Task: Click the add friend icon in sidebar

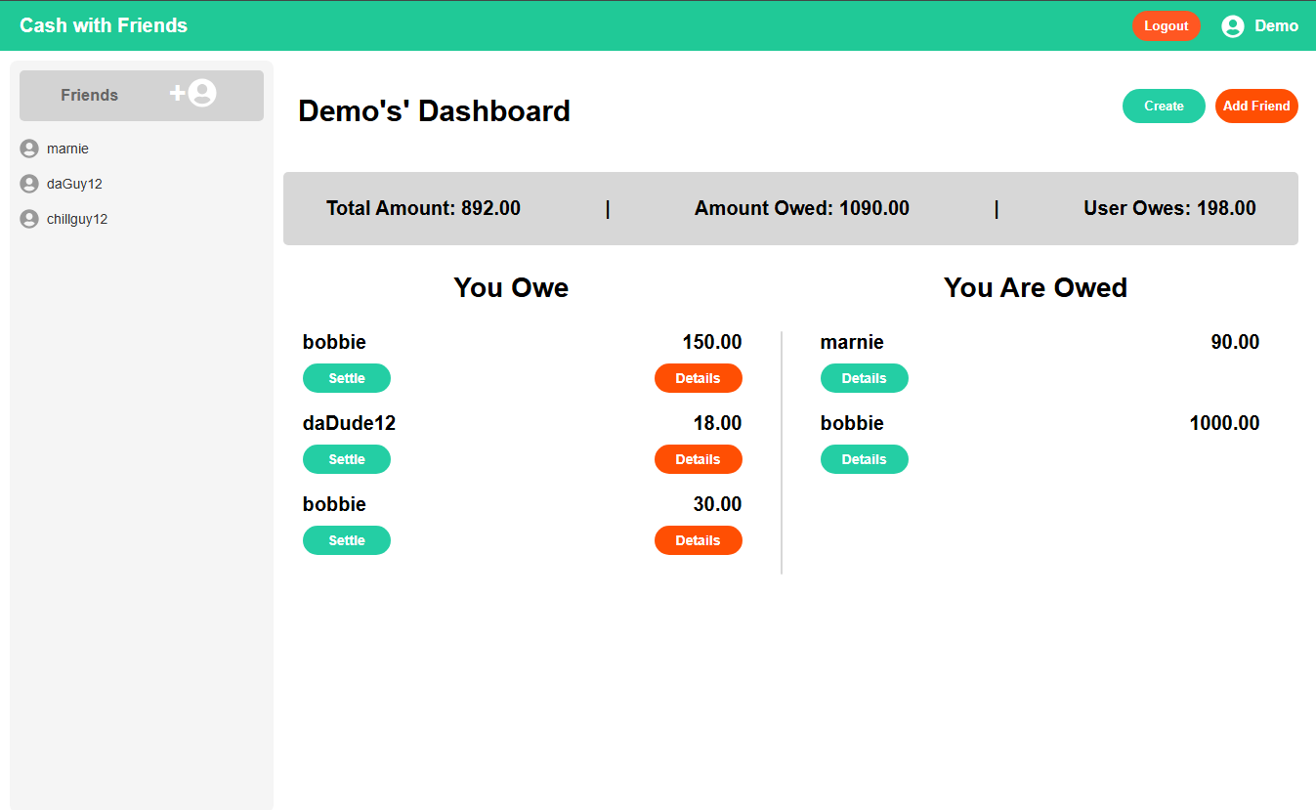Action: pyautogui.click(x=194, y=94)
